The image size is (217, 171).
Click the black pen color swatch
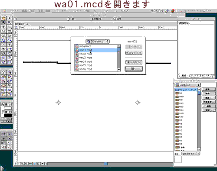click(8, 116)
